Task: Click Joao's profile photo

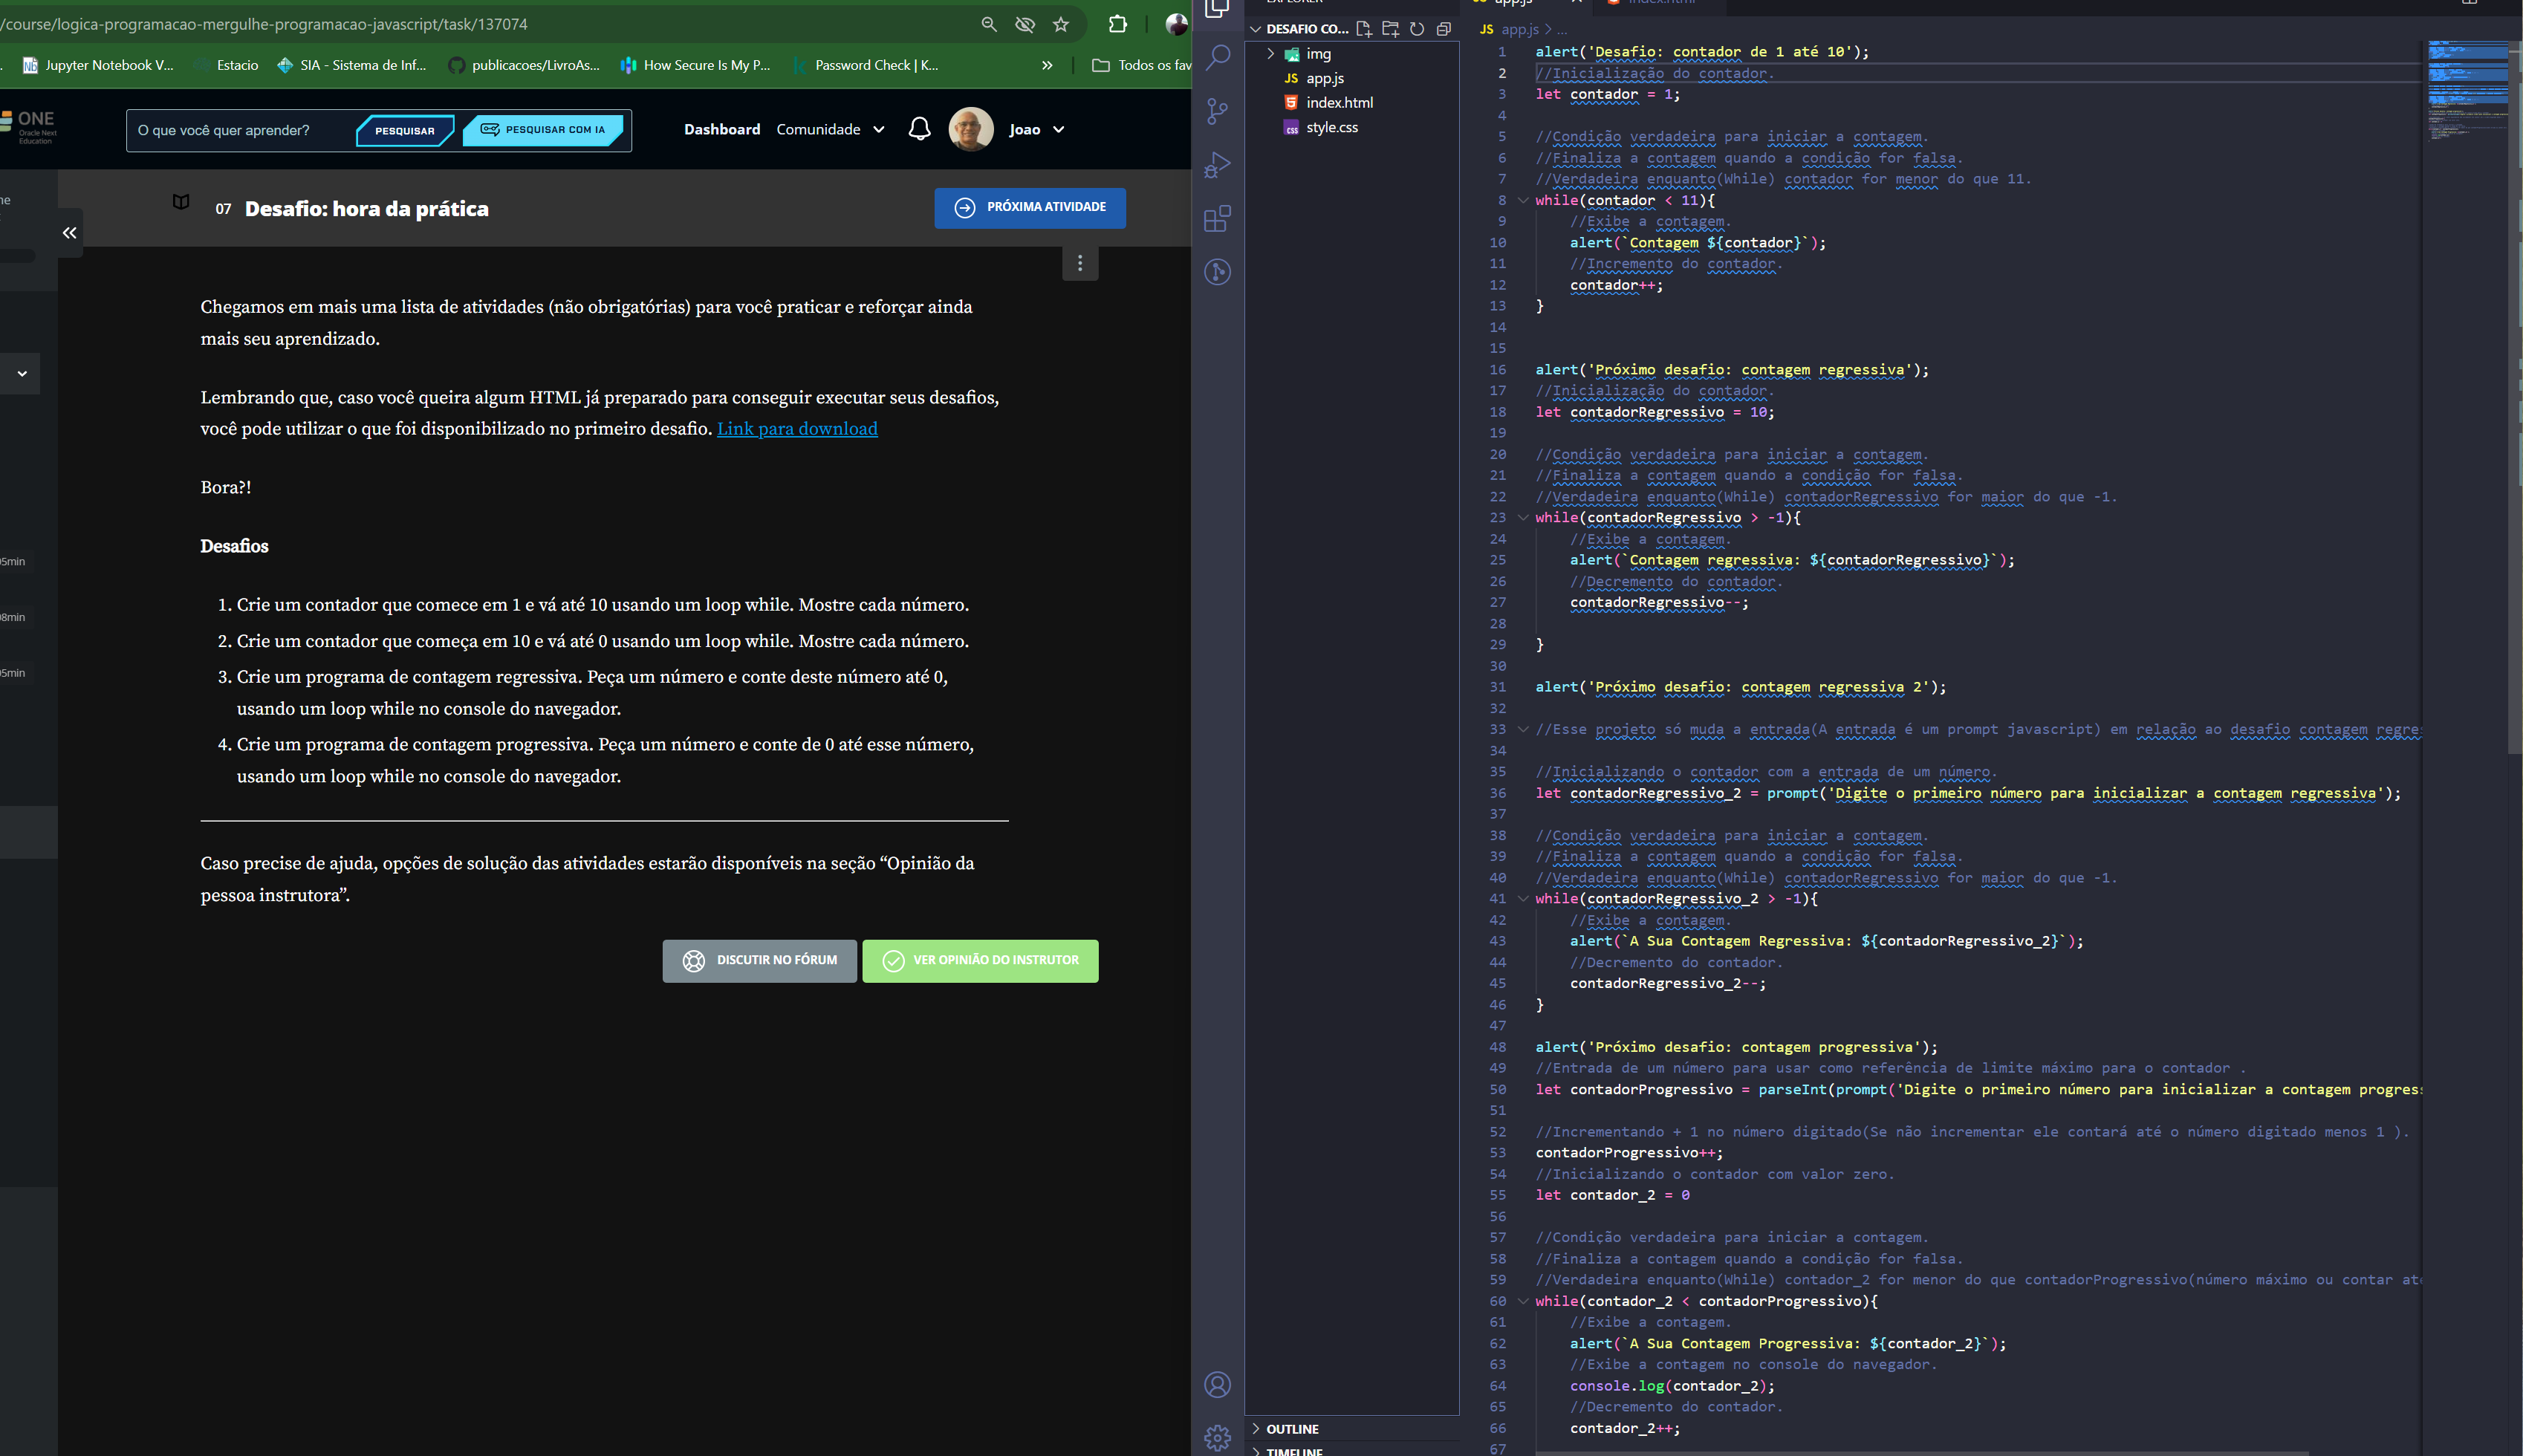Action: [x=970, y=129]
